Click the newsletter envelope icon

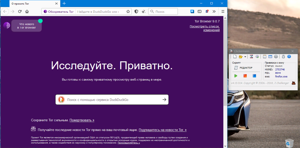[x=33, y=129]
